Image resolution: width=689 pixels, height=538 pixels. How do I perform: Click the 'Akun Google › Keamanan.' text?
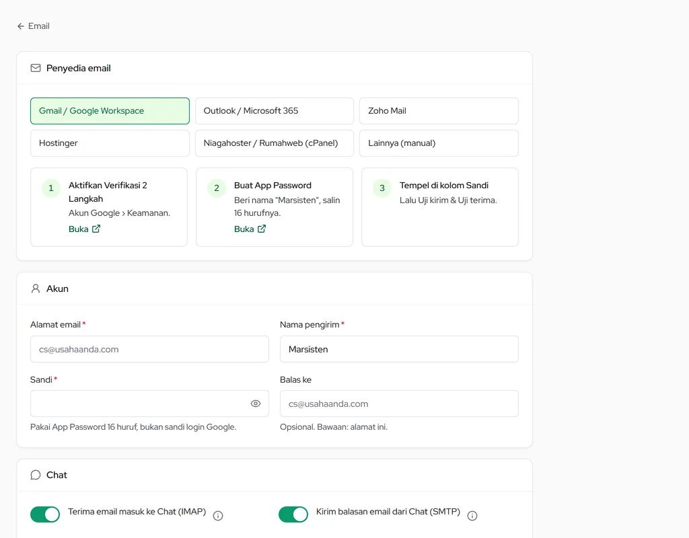pos(119,213)
